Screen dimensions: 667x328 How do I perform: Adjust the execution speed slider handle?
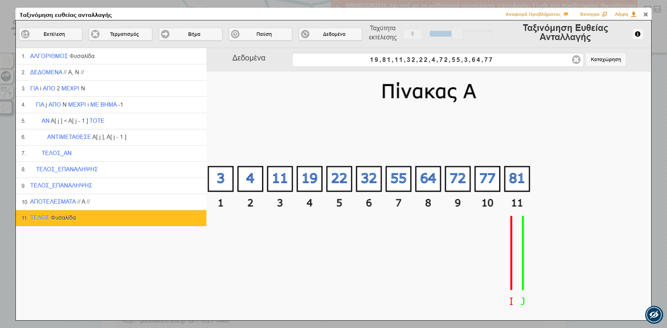click(x=457, y=34)
